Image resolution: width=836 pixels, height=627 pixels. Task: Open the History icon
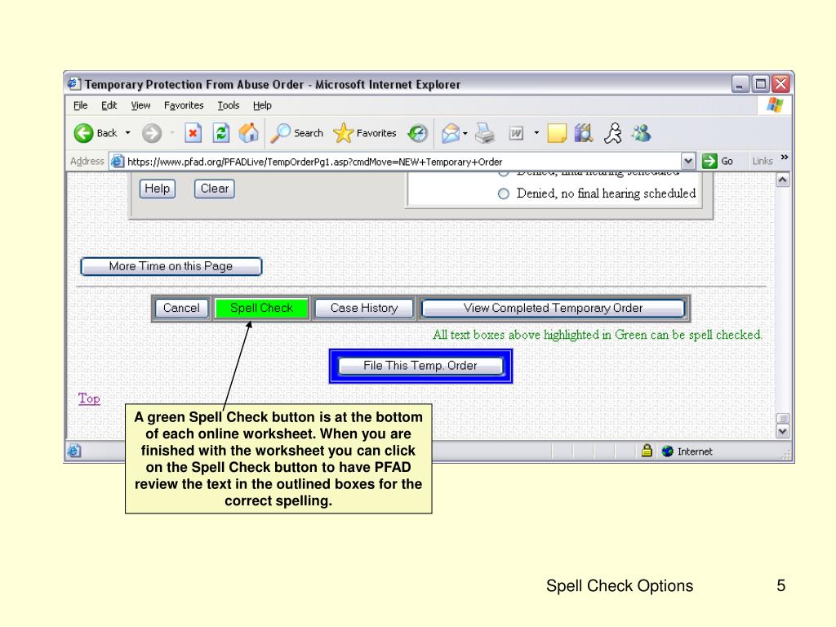417,133
